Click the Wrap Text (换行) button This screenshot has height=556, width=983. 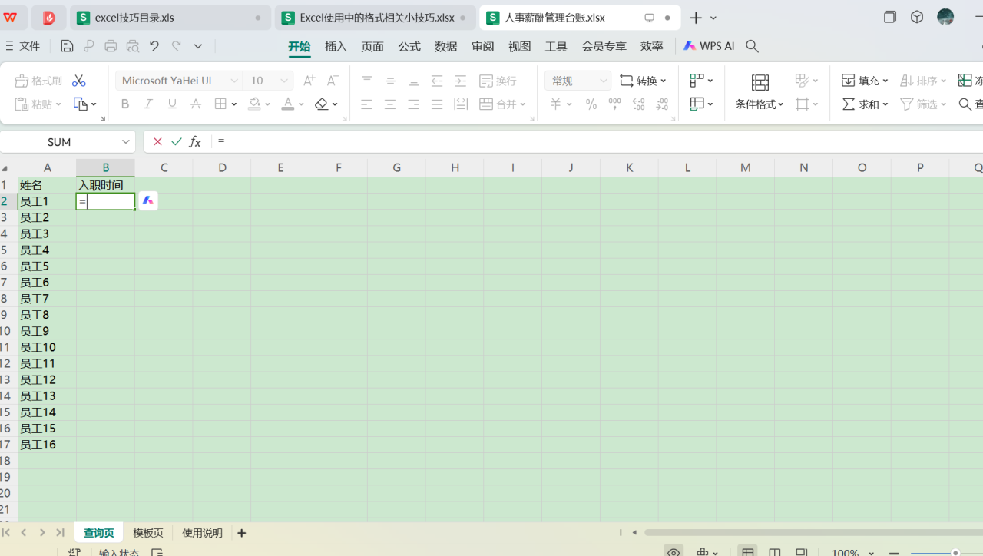pyautogui.click(x=498, y=81)
